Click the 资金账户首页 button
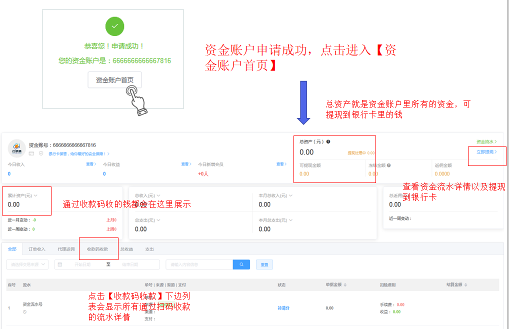The height and width of the screenshot is (329, 509). pos(114,80)
